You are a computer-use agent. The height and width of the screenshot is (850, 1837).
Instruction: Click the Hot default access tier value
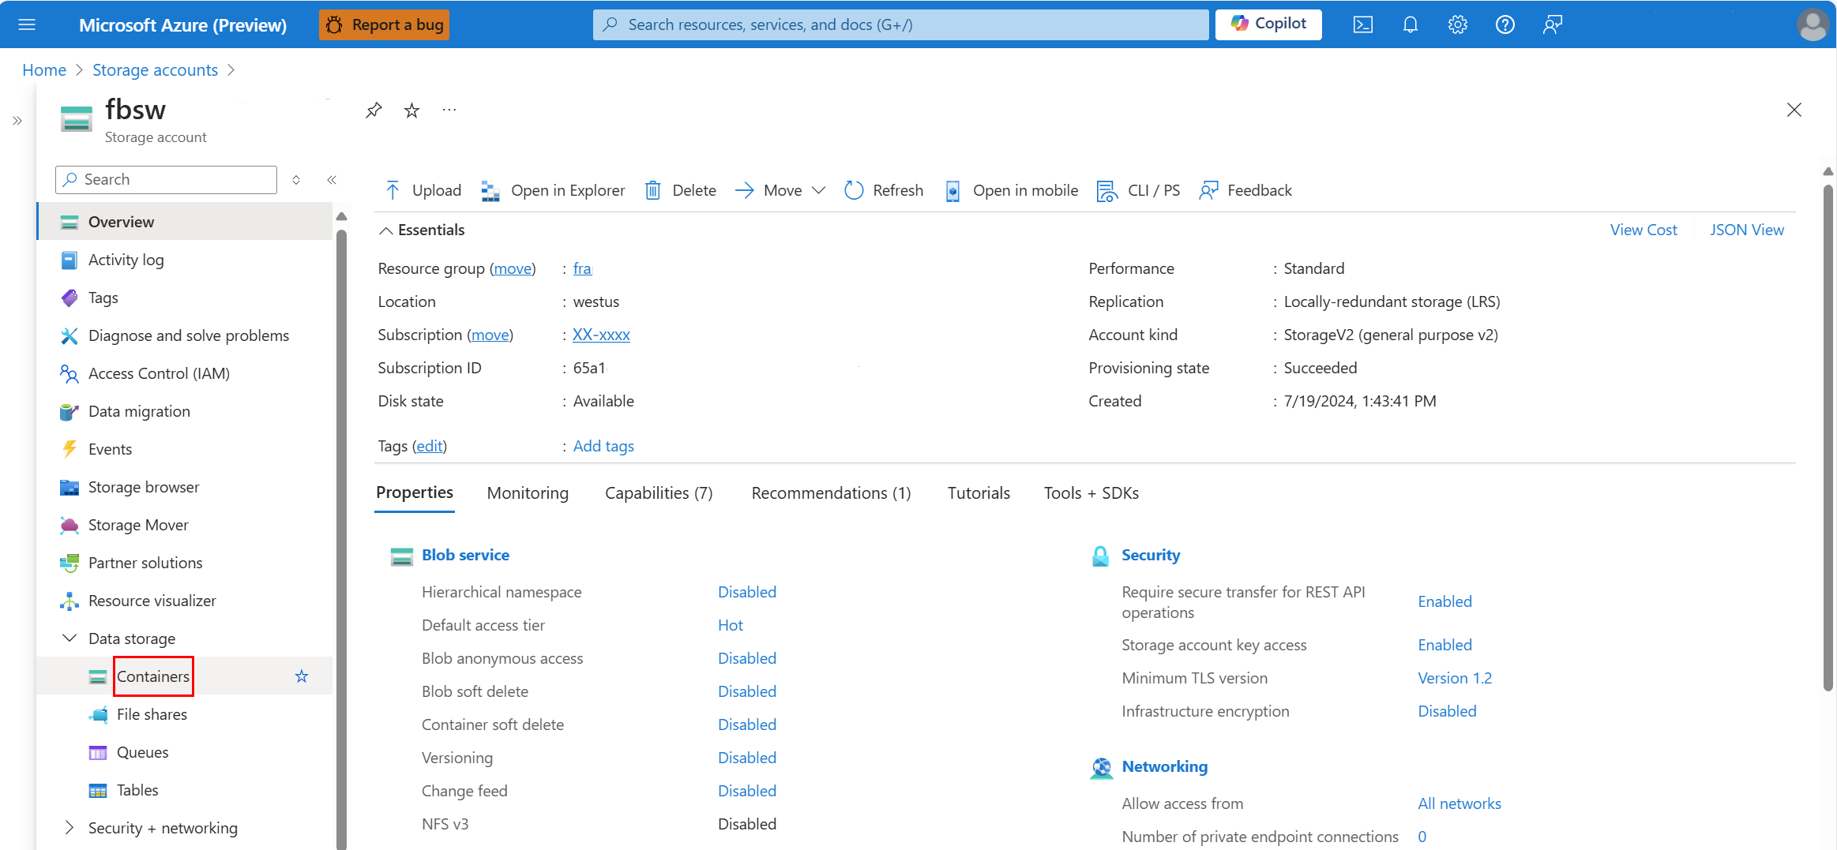pyautogui.click(x=731, y=625)
